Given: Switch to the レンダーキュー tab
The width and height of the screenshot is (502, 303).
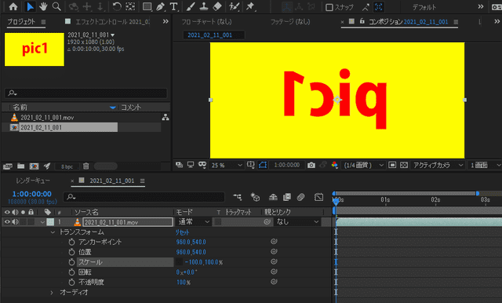Looking at the screenshot, I should click(x=33, y=181).
